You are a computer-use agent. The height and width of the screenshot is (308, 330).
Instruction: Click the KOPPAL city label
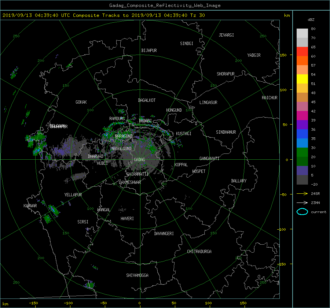pos(181,165)
